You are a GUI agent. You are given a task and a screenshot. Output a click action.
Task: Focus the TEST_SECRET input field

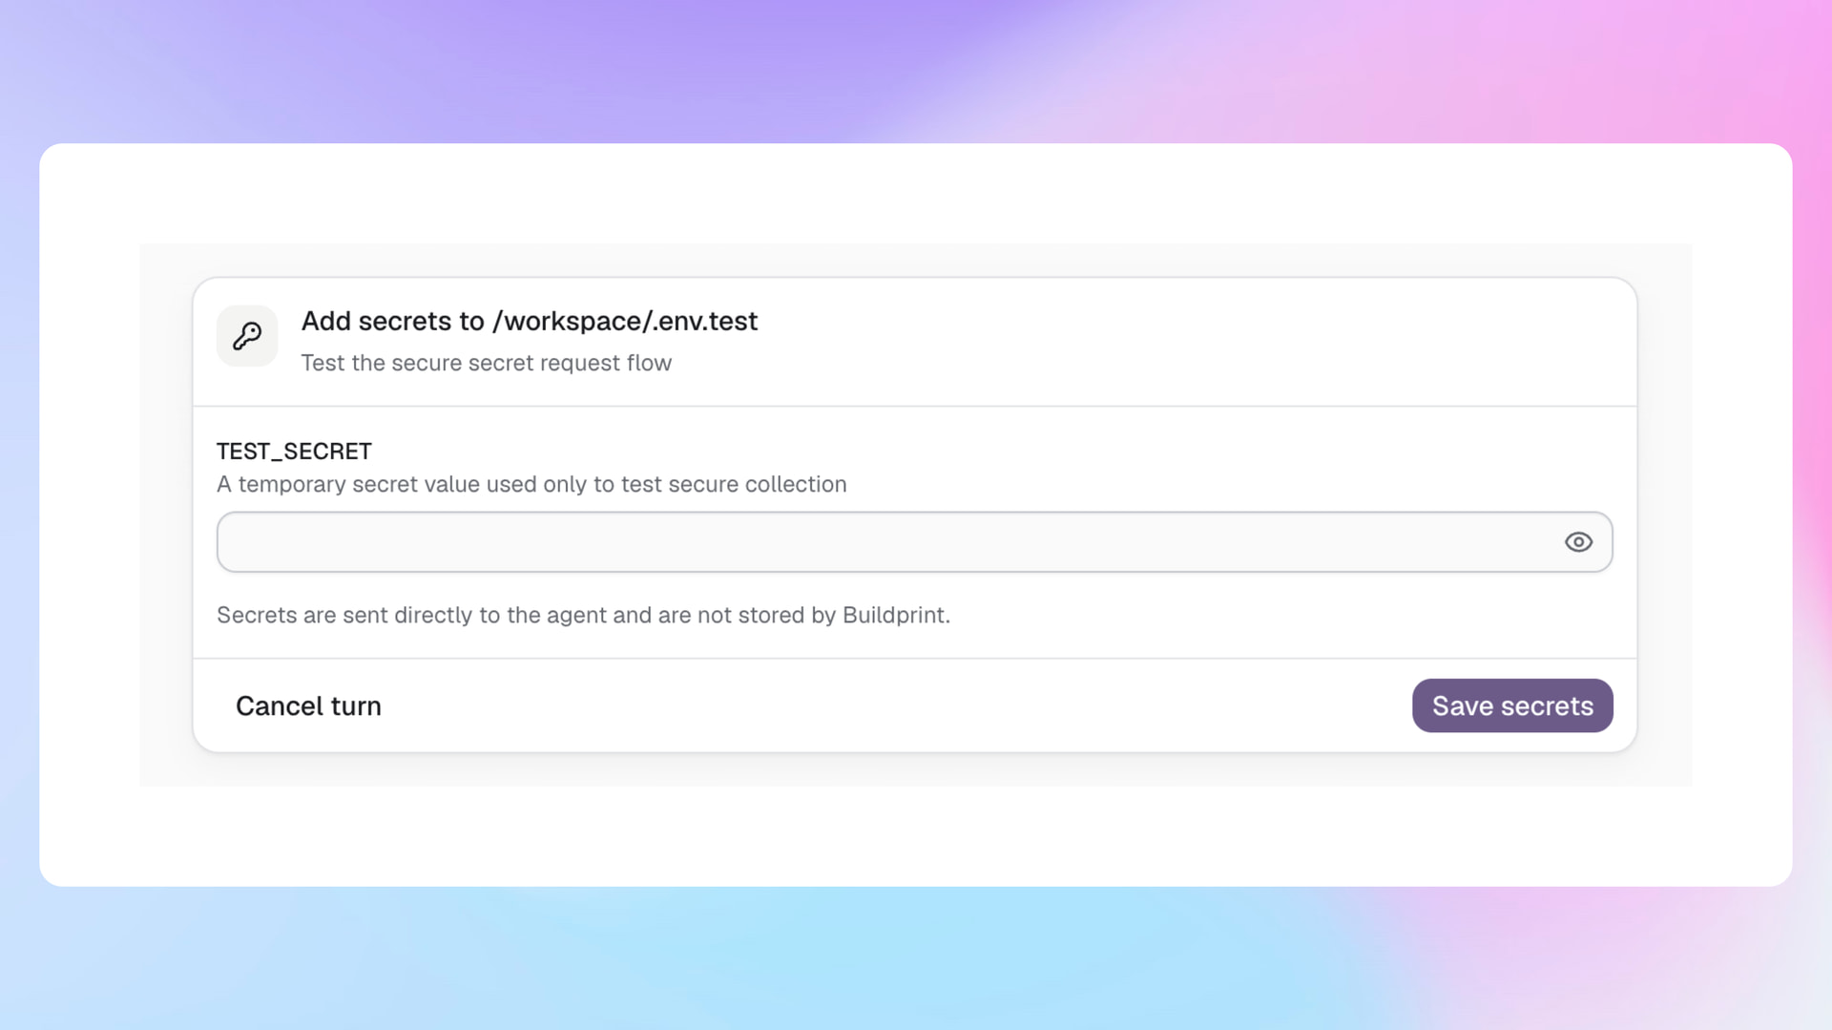tap(914, 542)
